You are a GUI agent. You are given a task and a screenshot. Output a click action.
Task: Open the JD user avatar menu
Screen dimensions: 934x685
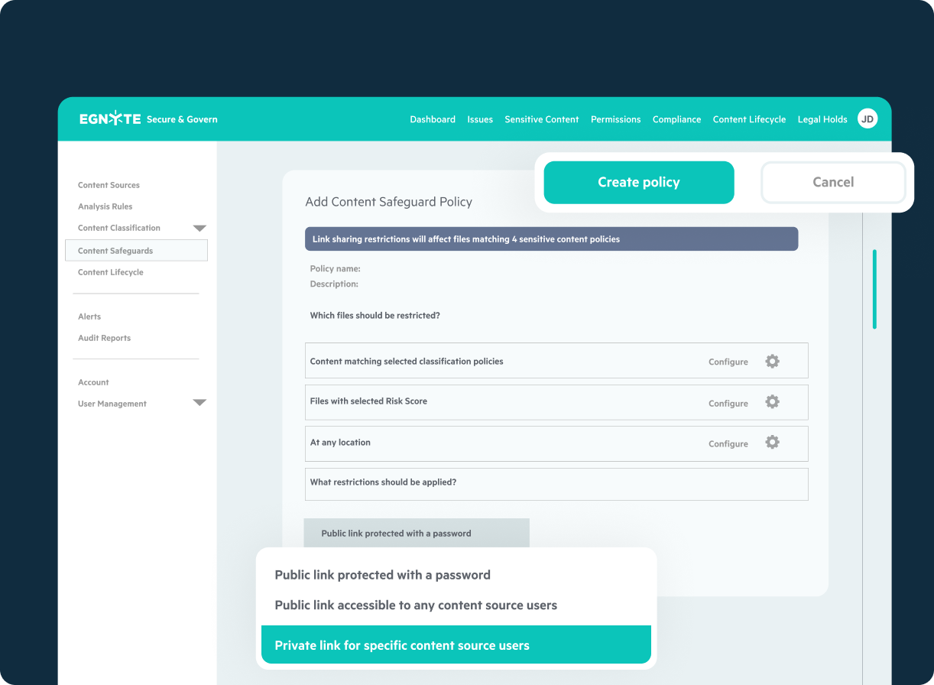(x=867, y=119)
